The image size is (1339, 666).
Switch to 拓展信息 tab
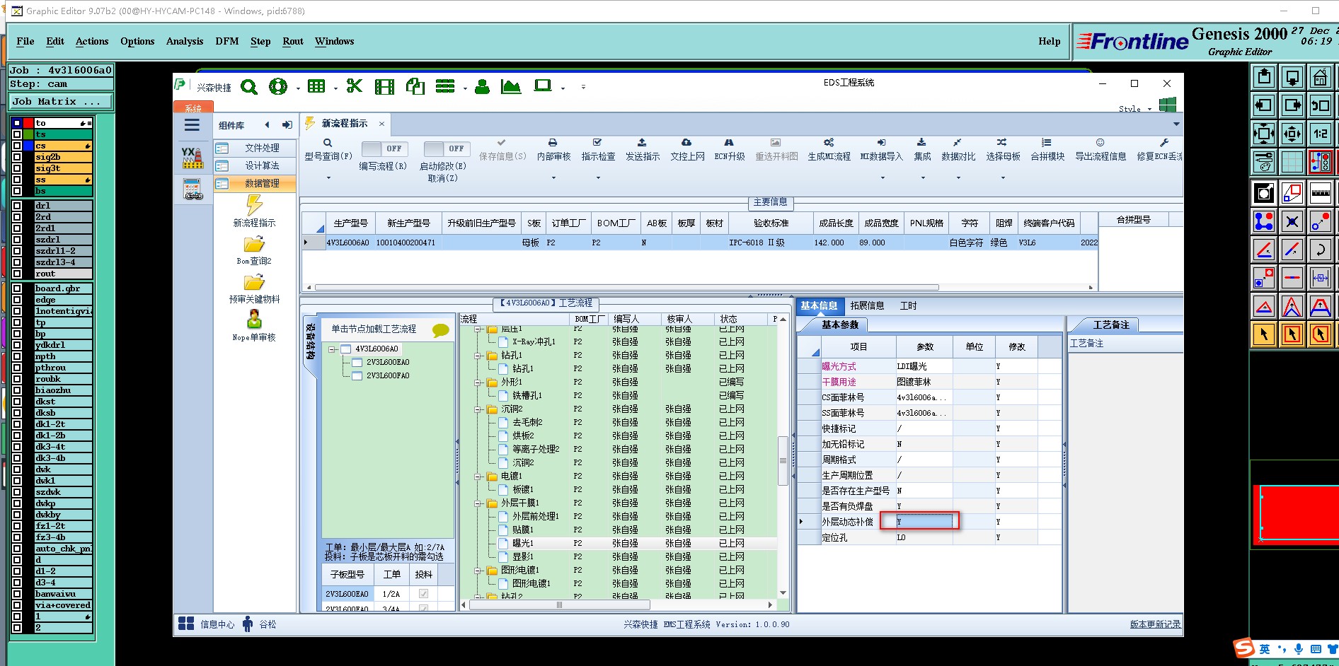coord(867,305)
